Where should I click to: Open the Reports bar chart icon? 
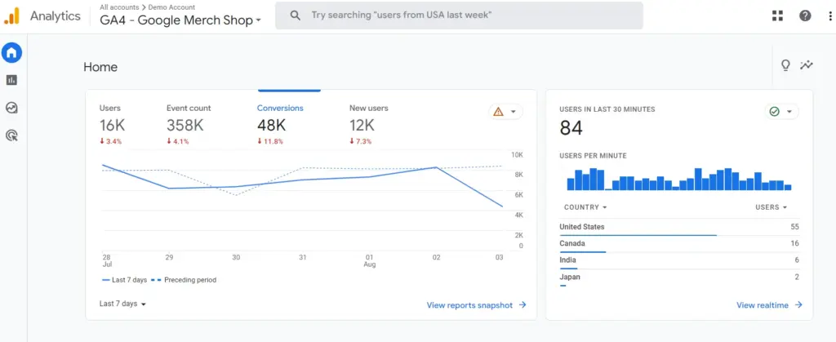pyautogui.click(x=11, y=80)
